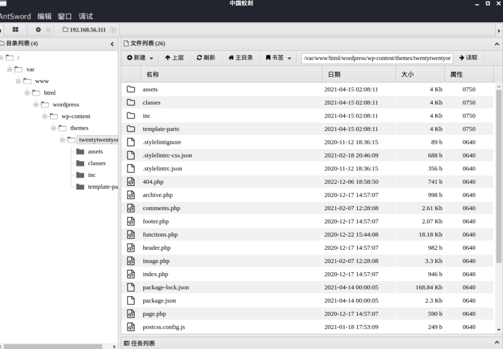503x349 pixels.
Task: Collapse the 文件列表 panel
Action: click(x=496, y=44)
